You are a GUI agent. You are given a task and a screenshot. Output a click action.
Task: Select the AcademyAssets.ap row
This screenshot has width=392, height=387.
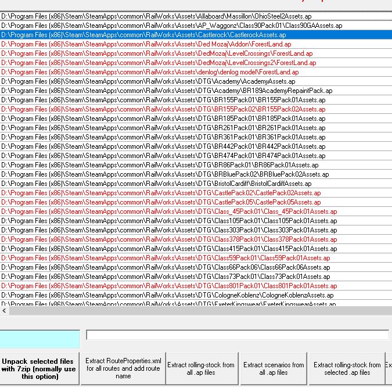[196, 81]
